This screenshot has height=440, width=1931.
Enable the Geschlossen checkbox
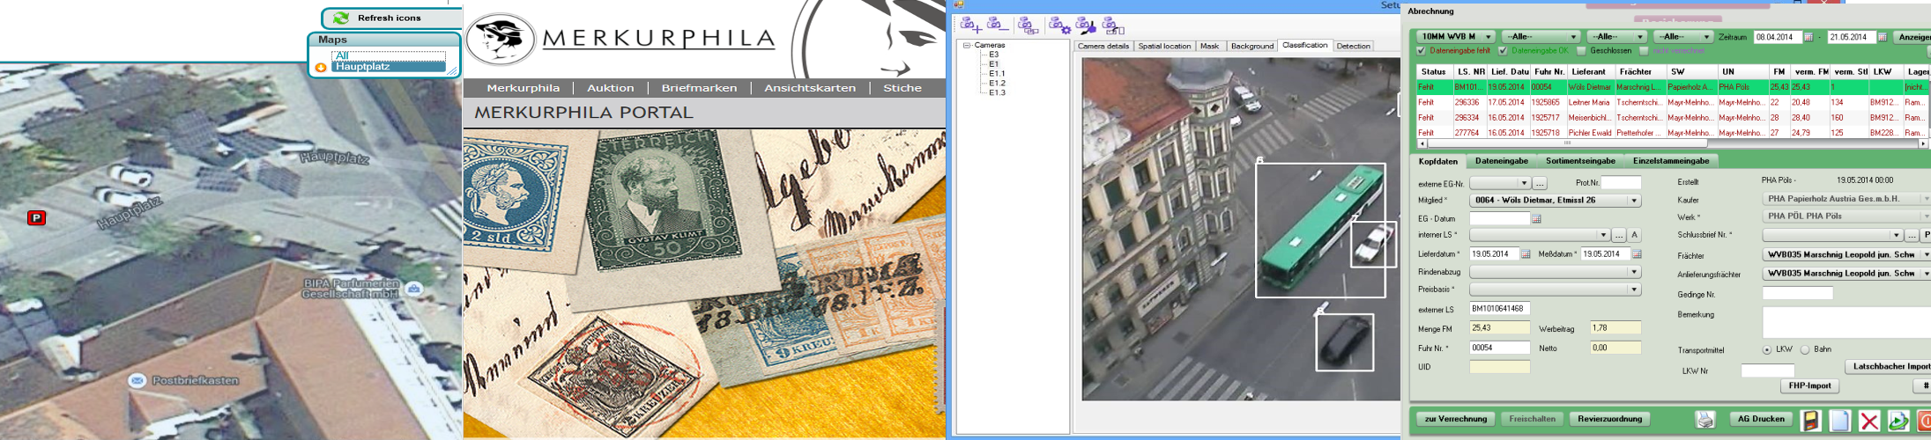point(1581,51)
